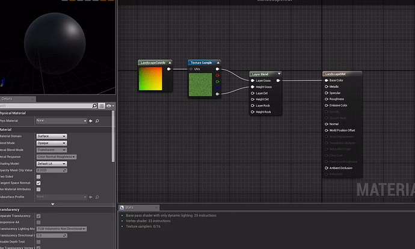415x249 pixels.
Task: Click the Texture Sample UVs input pin
Action: [191, 69]
